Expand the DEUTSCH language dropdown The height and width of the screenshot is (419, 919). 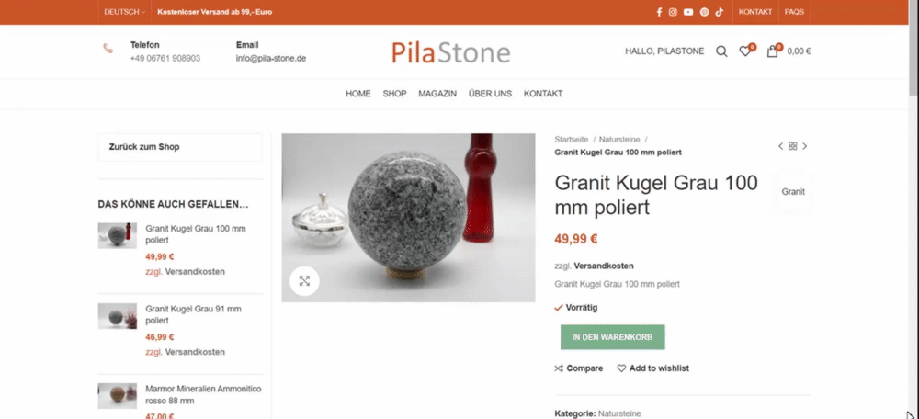pyautogui.click(x=124, y=12)
